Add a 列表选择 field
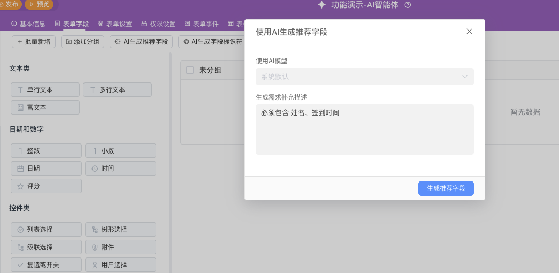 47,230
